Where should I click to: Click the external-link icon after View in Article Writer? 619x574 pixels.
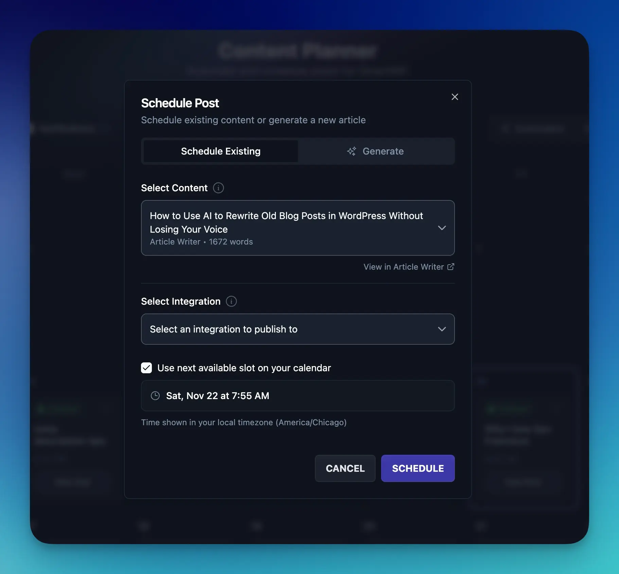[x=450, y=267]
